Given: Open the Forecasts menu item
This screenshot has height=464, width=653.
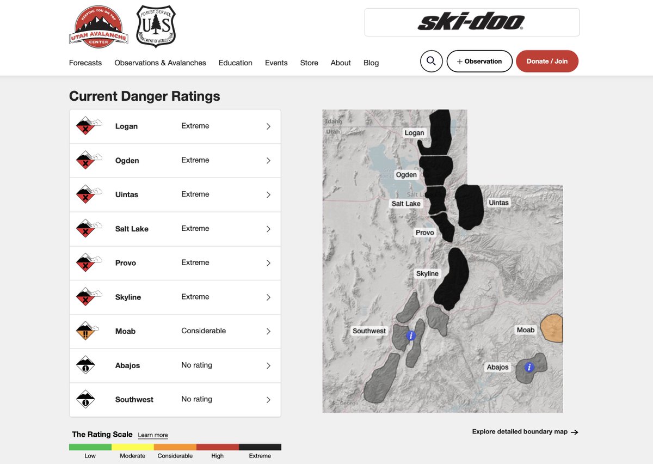Looking at the screenshot, I should pyautogui.click(x=85, y=63).
